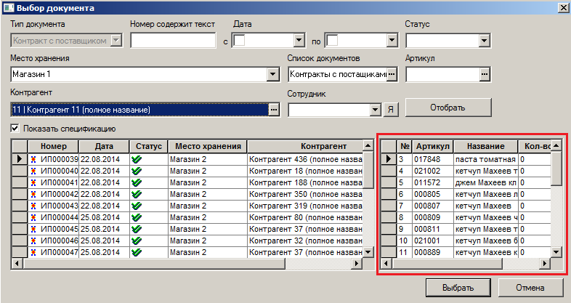Sort documents by the Дата column header
Screen dimensions: 571x303
click(x=104, y=146)
